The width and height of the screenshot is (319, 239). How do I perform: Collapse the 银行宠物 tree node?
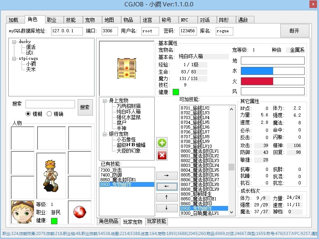coord(104,134)
